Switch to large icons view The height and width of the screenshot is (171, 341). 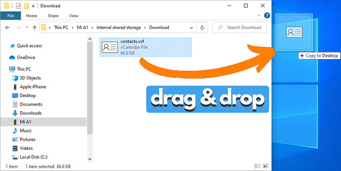tap(266, 166)
